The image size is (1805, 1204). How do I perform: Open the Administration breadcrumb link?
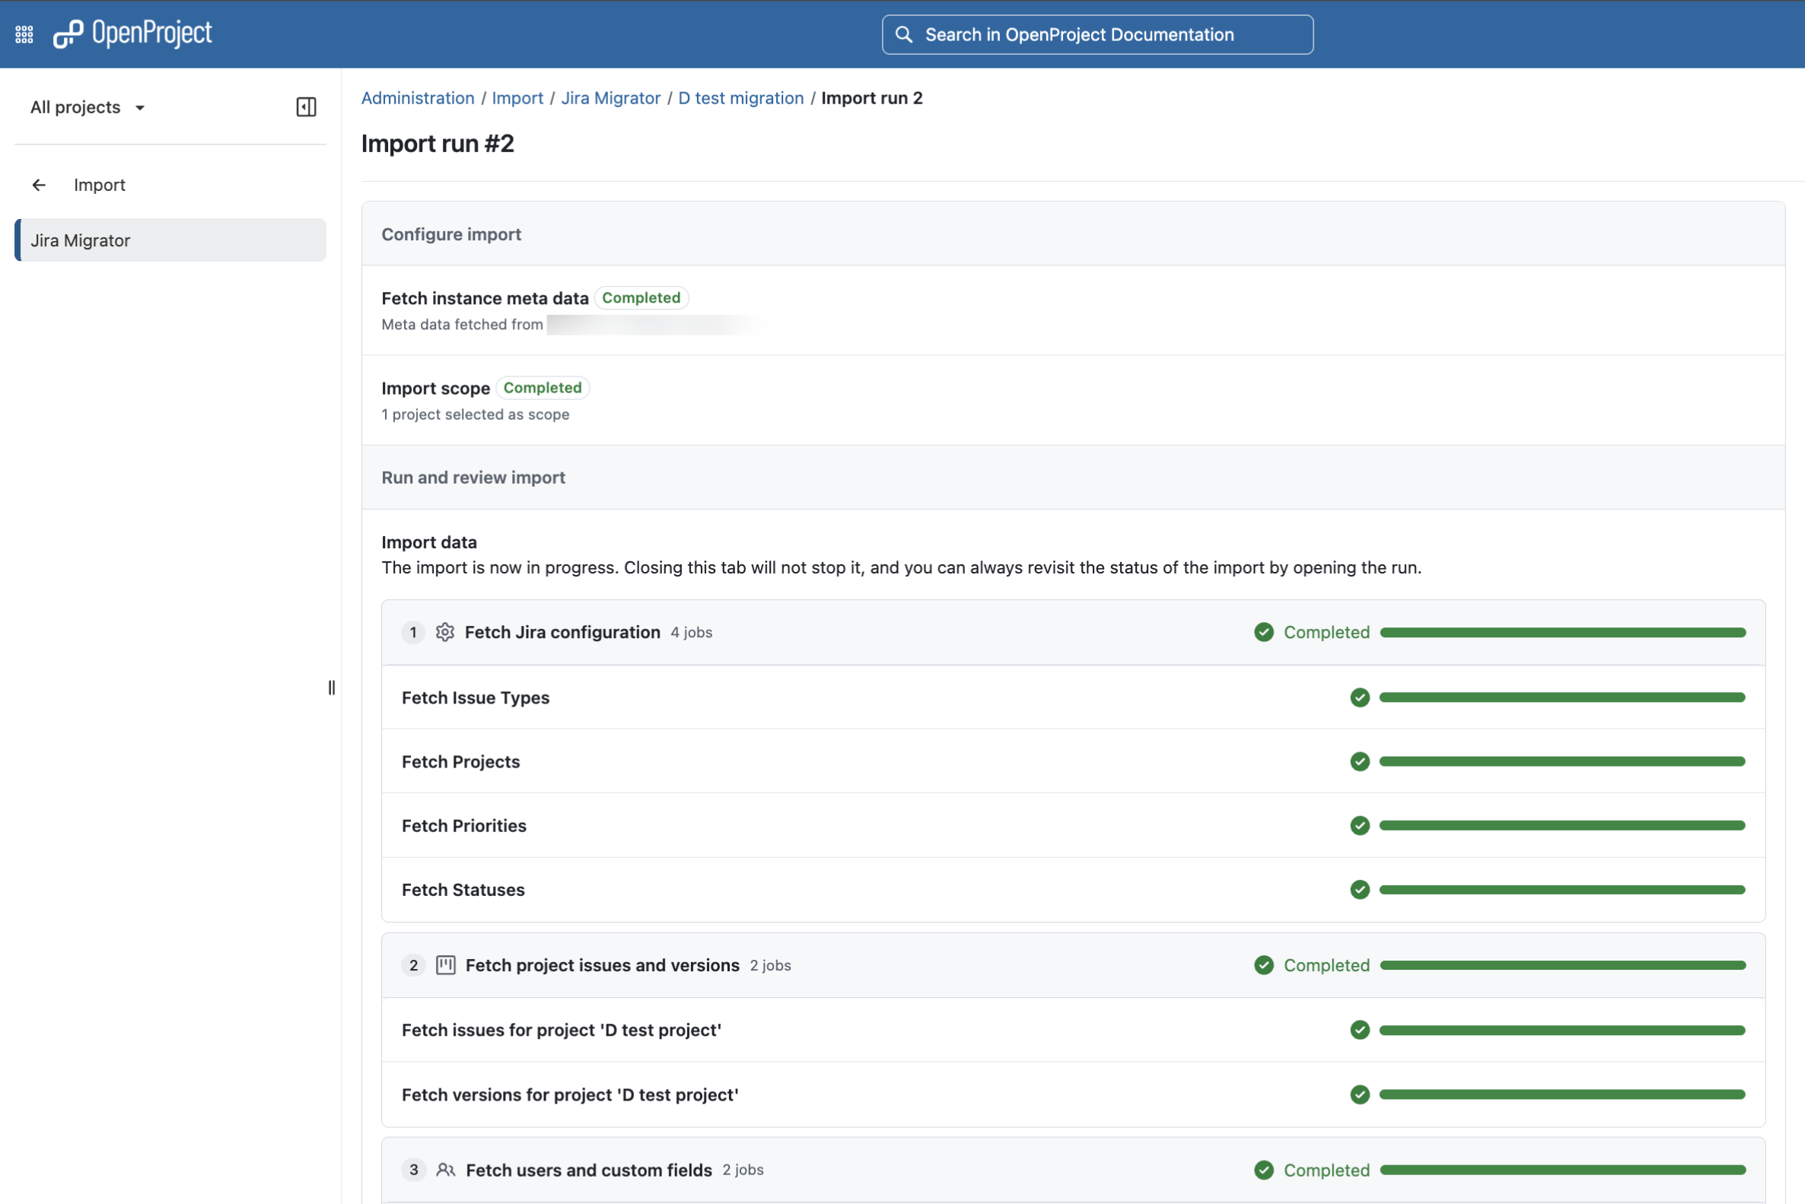point(418,98)
